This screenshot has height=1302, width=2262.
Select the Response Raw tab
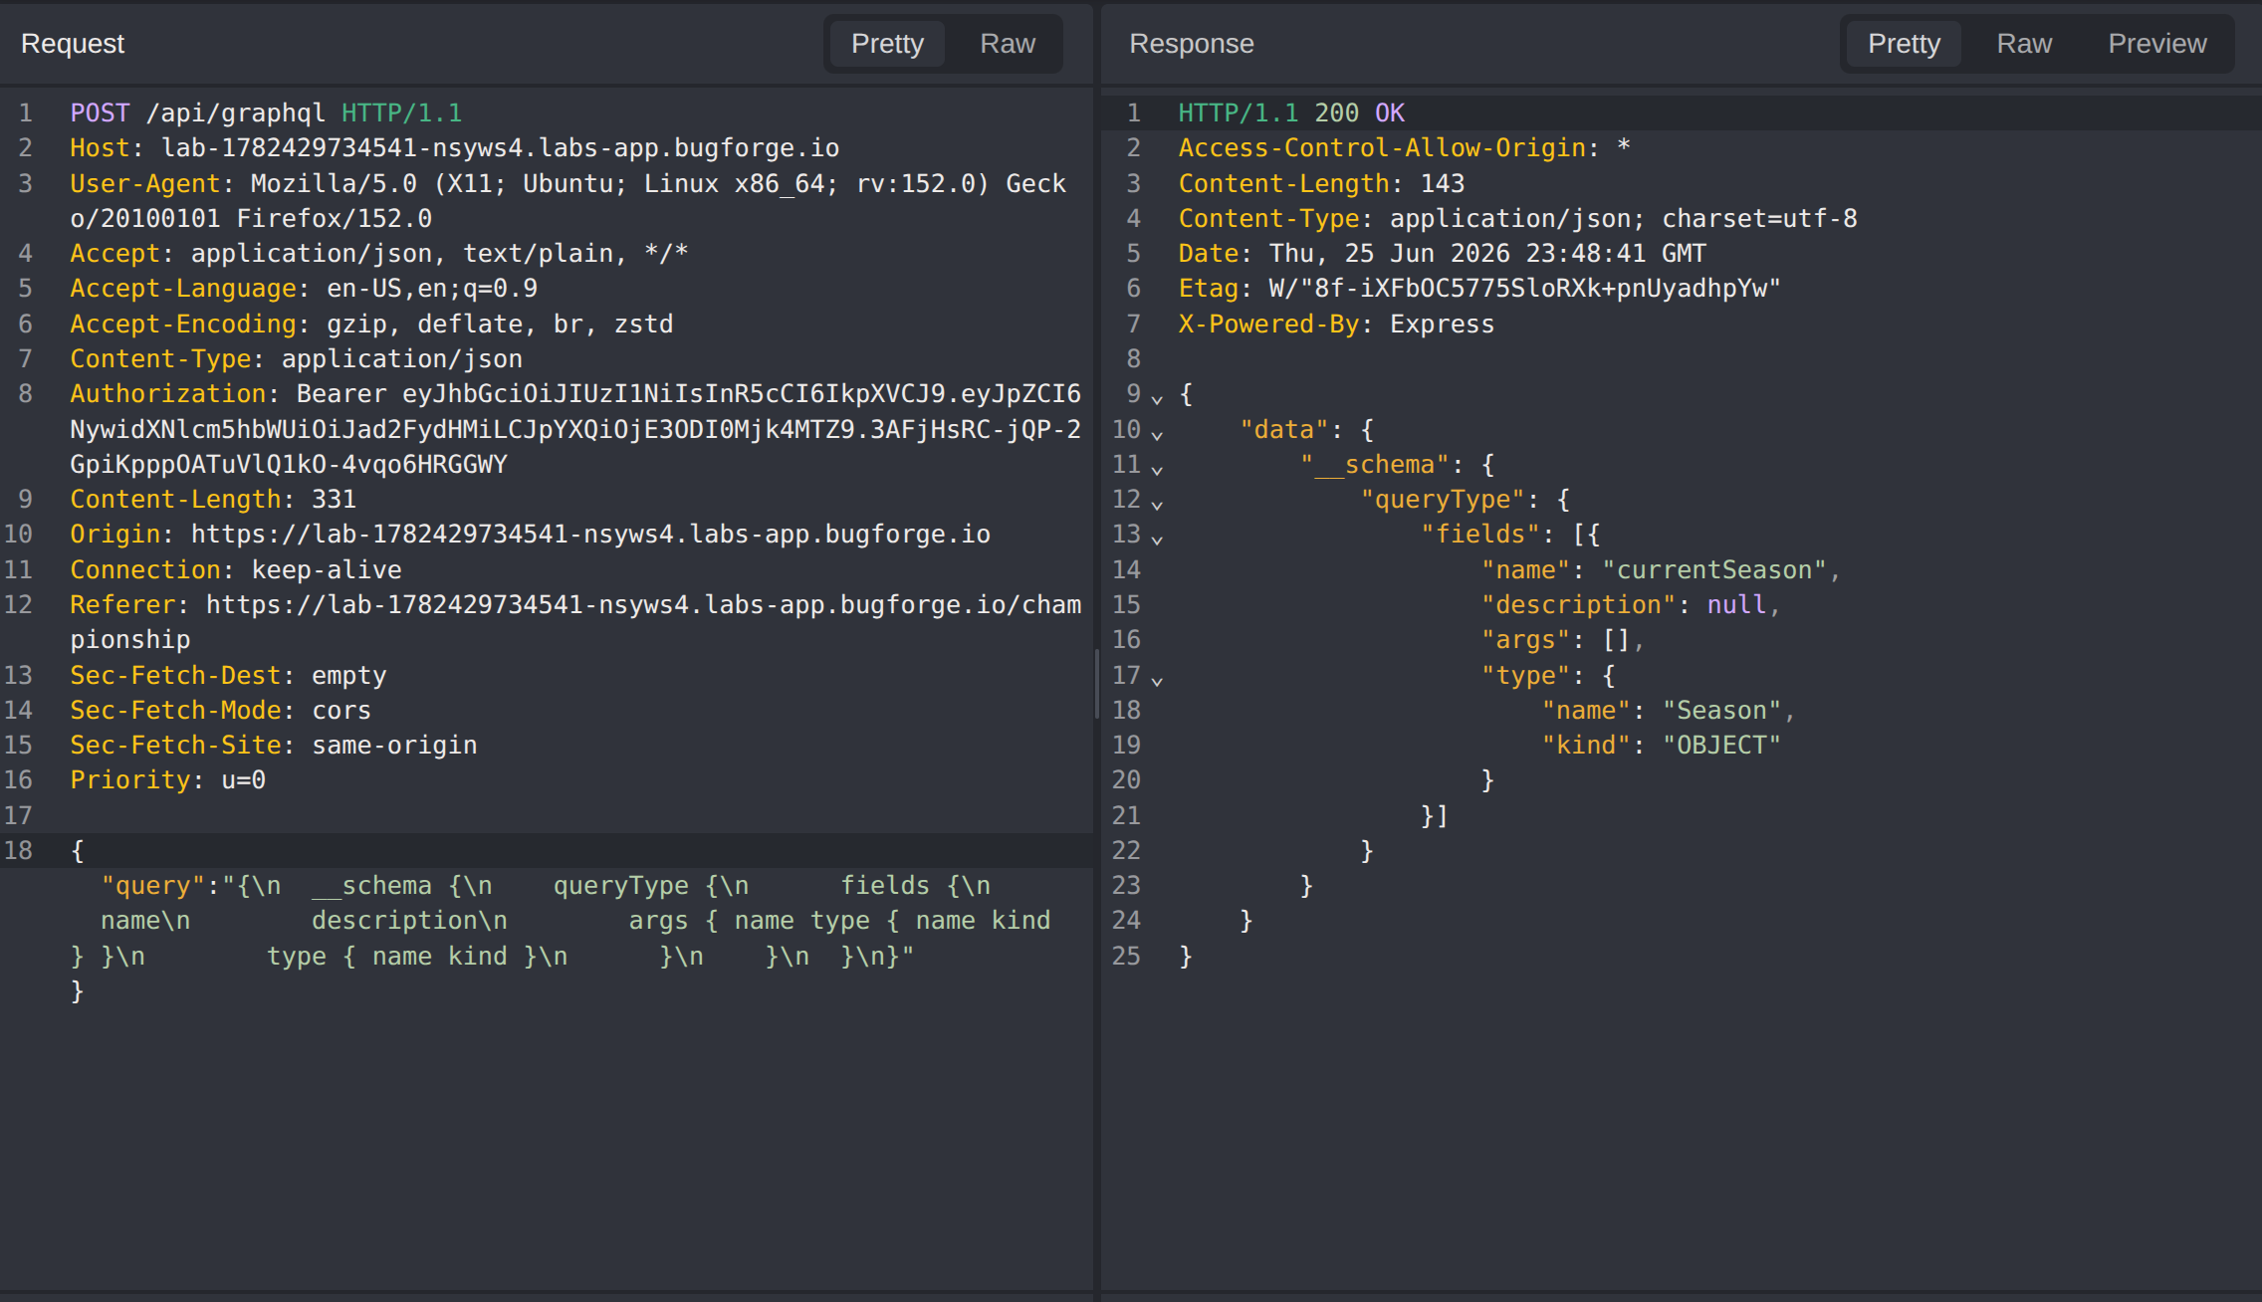tap(2024, 44)
